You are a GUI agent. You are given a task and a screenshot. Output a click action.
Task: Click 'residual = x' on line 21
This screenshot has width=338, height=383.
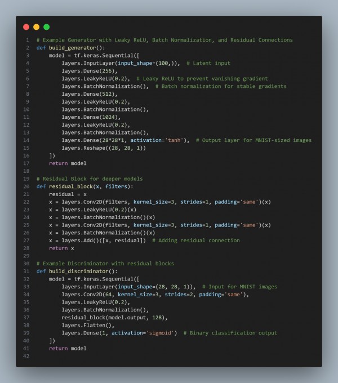point(68,194)
